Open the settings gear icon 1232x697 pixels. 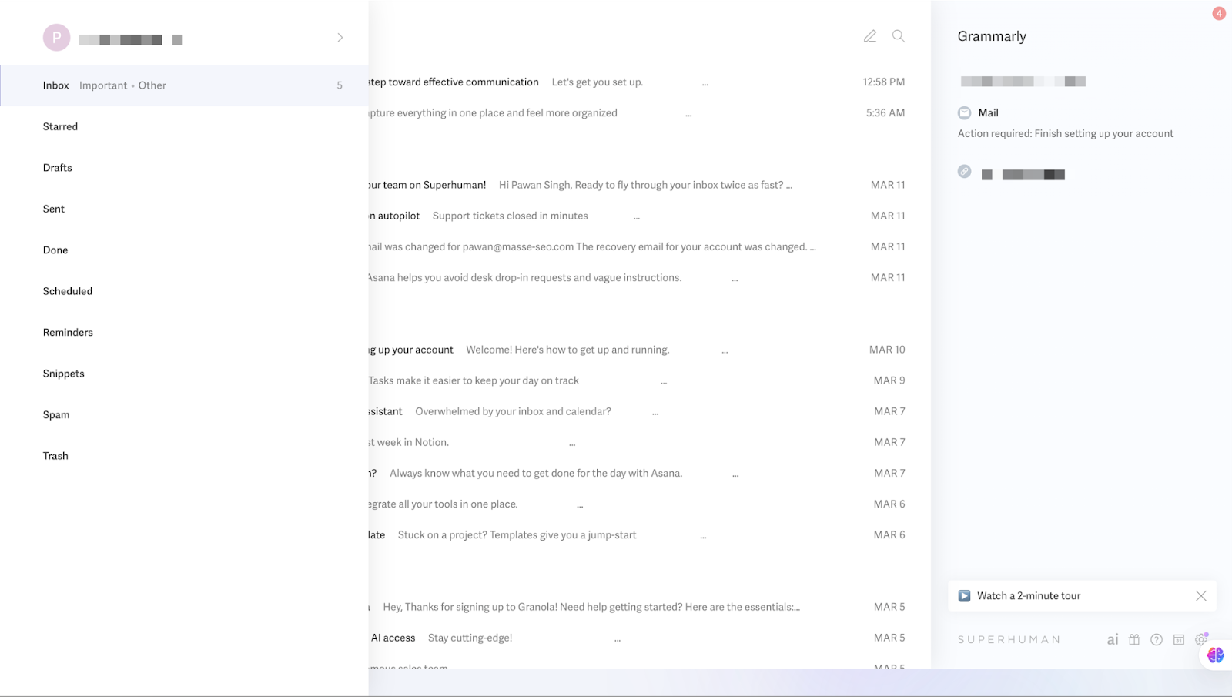pos(1200,639)
